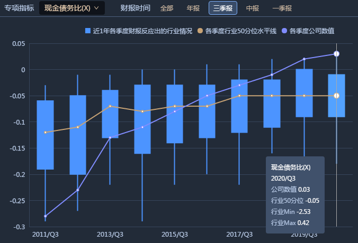
Task: Click the company value point at 2011/Q3
Action: [x=45, y=216]
